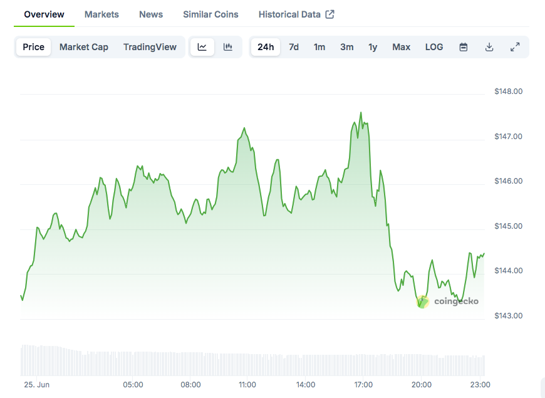Switch chart to TradingView mode
The height and width of the screenshot is (398, 545).
click(150, 47)
